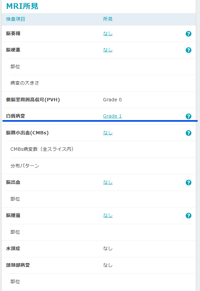Click the なし link for 脳梗塞
Screen dimensions: 200x291
pos(108,50)
